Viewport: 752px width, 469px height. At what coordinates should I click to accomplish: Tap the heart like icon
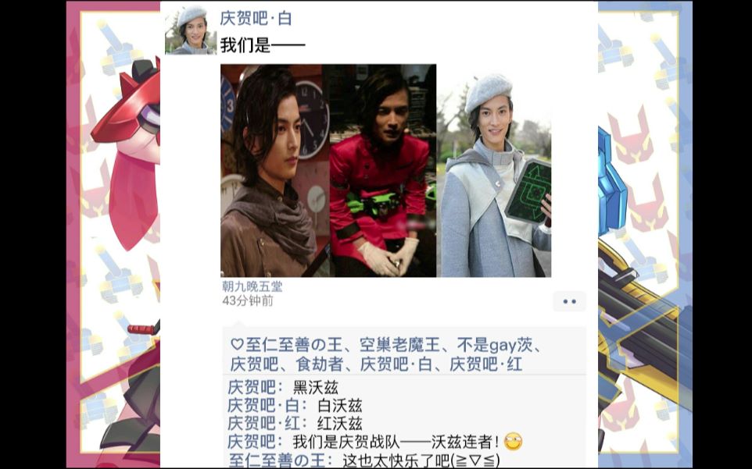click(237, 344)
